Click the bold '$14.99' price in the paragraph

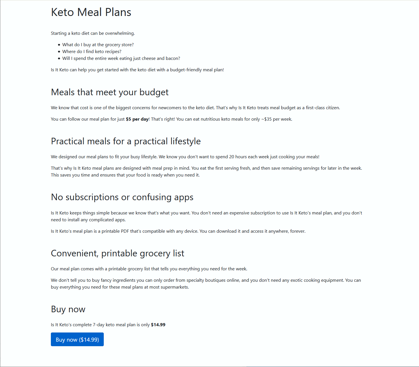click(158, 325)
